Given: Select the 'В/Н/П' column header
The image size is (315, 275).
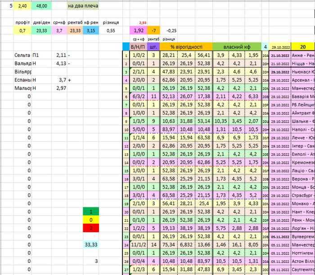Looking at the screenshot, I should pyautogui.click(x=139, y=47).
